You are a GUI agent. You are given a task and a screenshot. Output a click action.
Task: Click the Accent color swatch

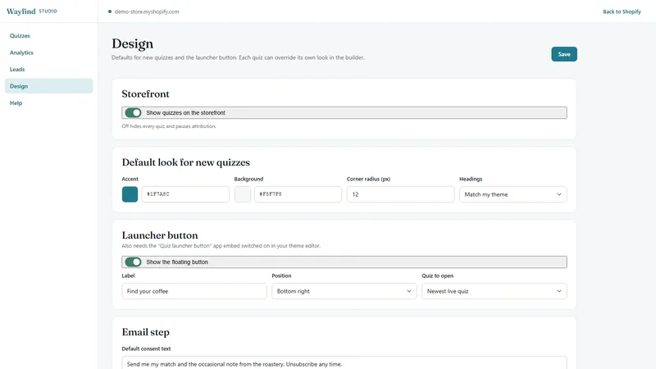pos(130,194)
